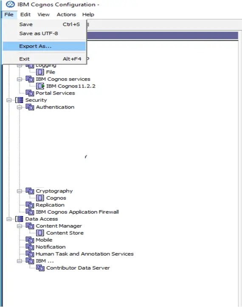Click the Mobile node icon
The height and width of the screenshot is (307, 242).
[x=30, y=240]
